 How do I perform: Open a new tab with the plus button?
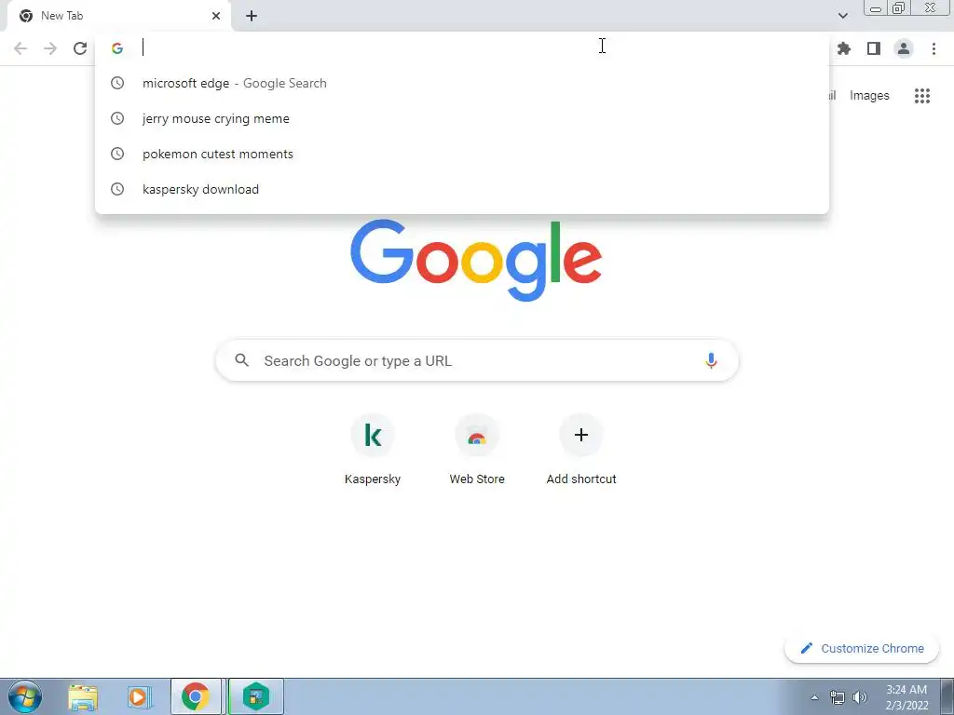coord(252,16)
